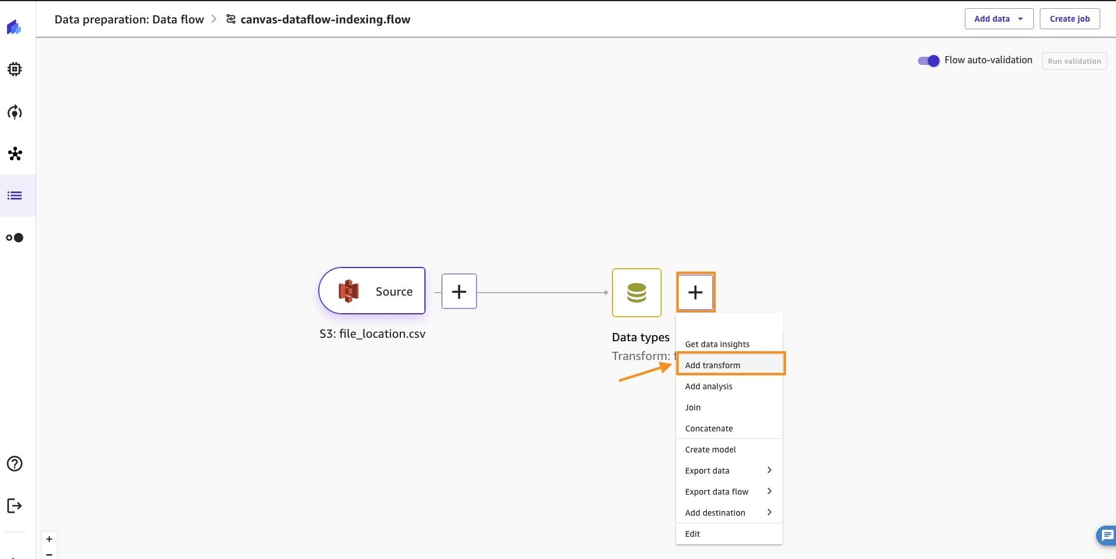Open the chat support bubble icon

pos(1107,535)
